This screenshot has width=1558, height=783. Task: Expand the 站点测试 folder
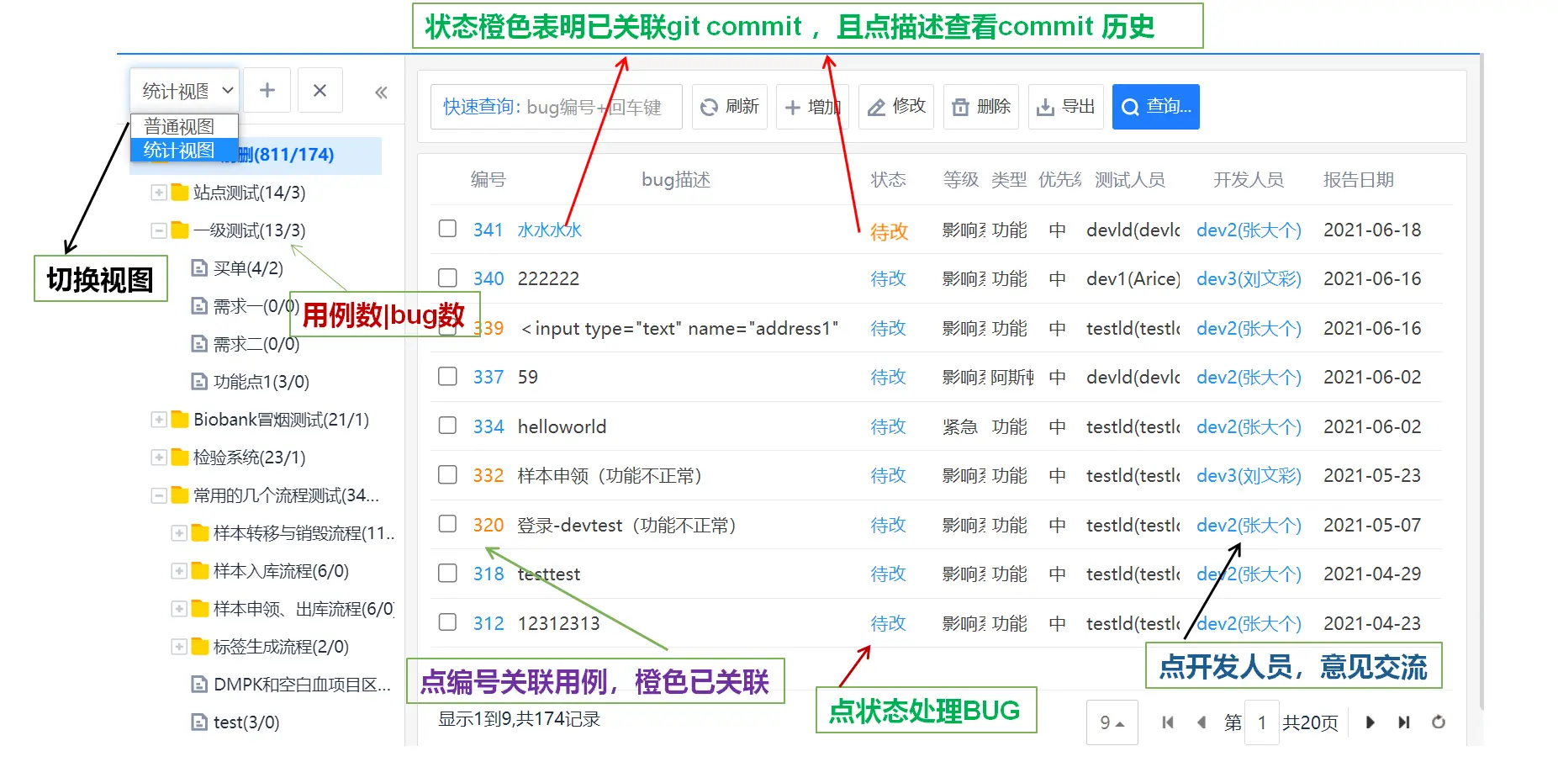click(x=158, y=193)
